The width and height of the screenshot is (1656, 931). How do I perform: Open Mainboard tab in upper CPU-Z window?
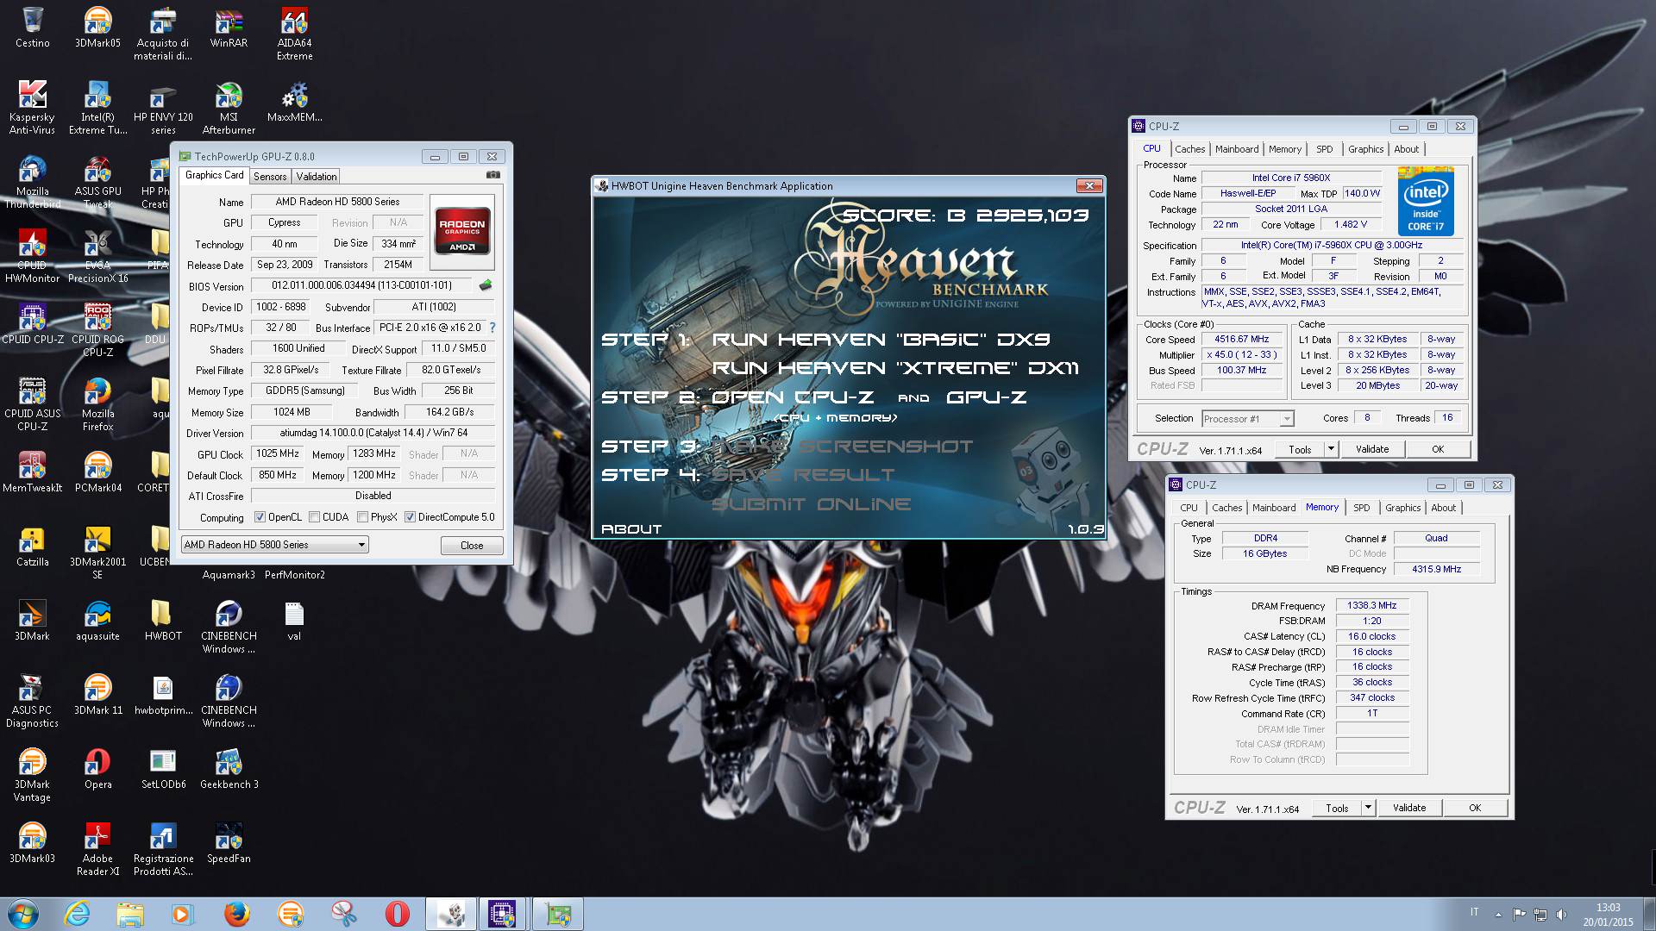point(1237,149)
